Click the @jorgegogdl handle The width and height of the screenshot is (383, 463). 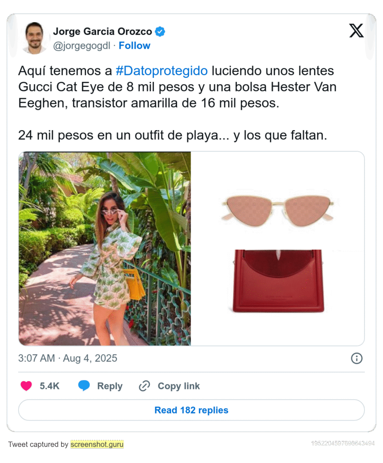[x=81, y=46]
